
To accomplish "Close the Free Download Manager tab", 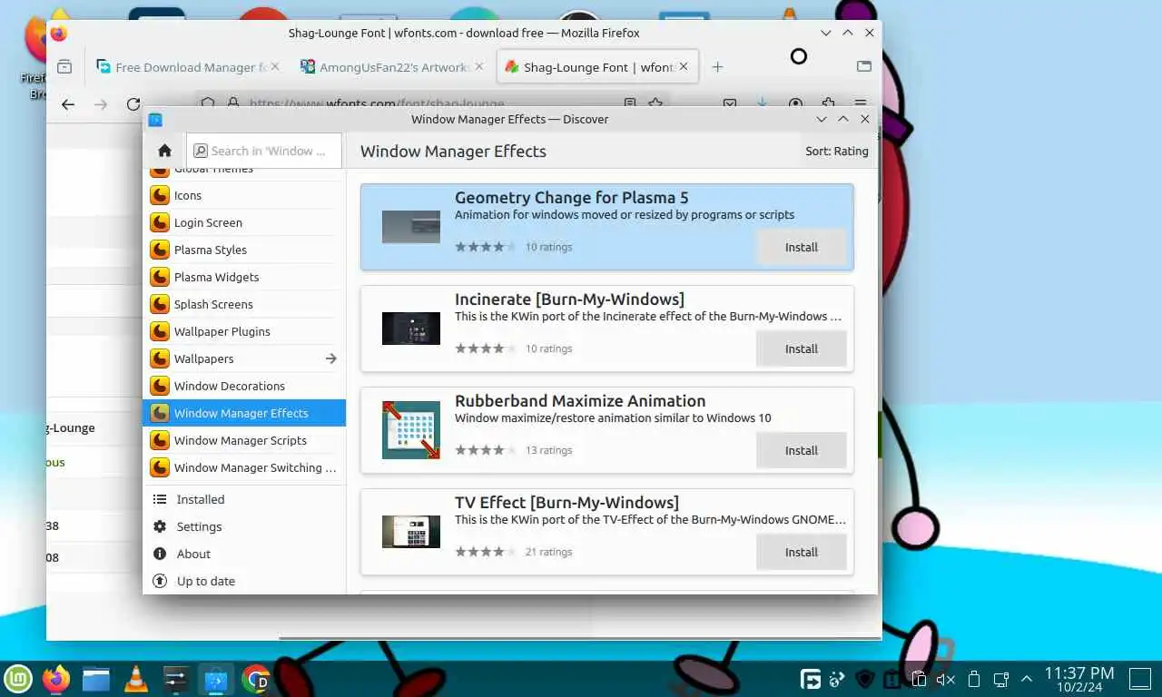I will 275,66.
